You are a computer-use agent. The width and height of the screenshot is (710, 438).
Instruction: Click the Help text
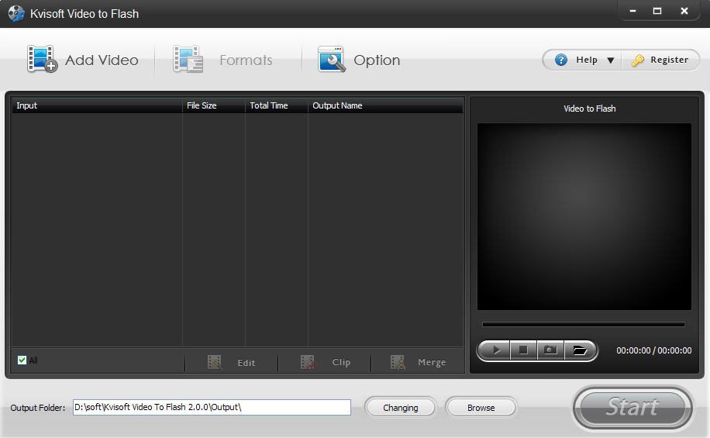pyautogui.click(x=587, y=60)
